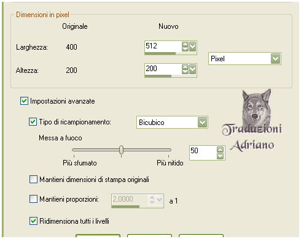Click the Altezza increment arrow
Screen dimensions: 301x239
[x=185, y=67]
